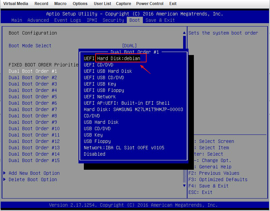270x211 pixels.
Task: Switch to the Main BIOS tab
Action: click(17, 20)
